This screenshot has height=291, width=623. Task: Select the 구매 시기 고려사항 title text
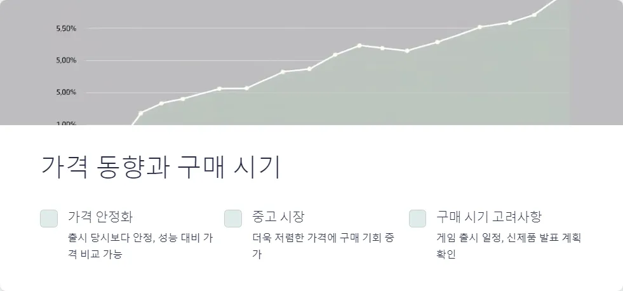[489, 217]
